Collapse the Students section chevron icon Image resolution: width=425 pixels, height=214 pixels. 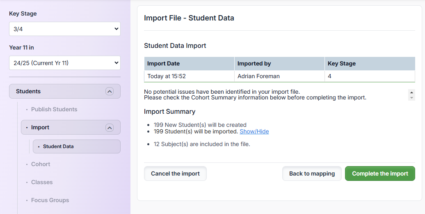coord(109,91)
